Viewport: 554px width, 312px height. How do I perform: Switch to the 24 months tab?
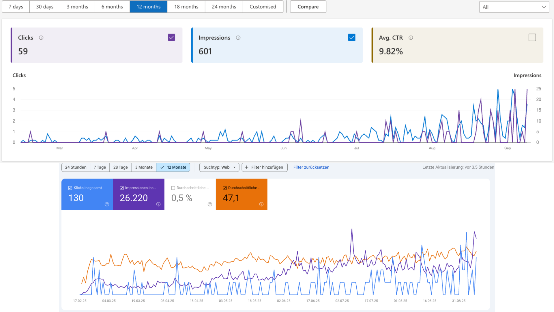coord(224,7)
